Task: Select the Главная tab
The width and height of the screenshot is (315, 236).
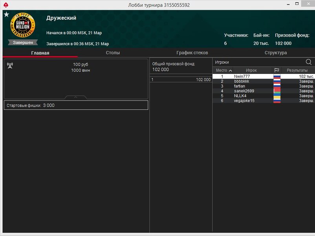Action: (x=40, y=53)
